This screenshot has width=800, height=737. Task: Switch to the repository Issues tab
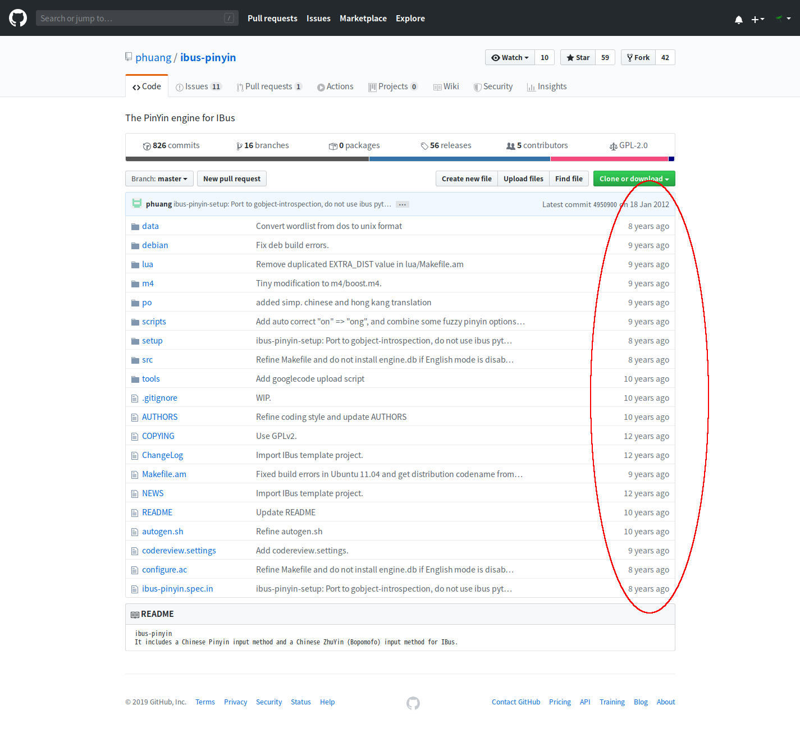[x=199, y=86]
